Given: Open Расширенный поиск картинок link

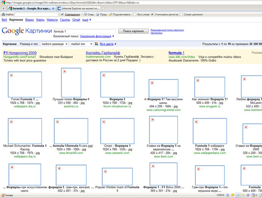Looking at the screenshot, I should [x=167, y=30].
